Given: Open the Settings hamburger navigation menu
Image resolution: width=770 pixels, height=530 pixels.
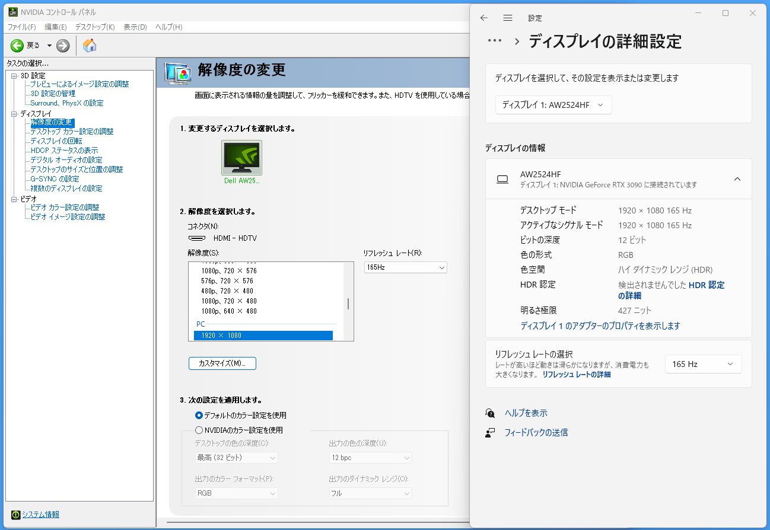Looking at the screenshot, I should point(508,18).
